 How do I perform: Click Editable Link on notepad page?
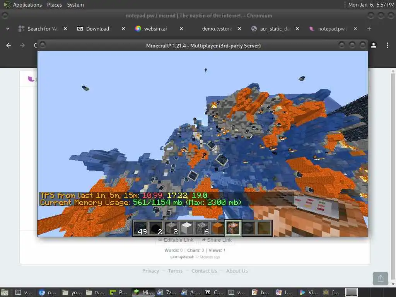point(176,240)
